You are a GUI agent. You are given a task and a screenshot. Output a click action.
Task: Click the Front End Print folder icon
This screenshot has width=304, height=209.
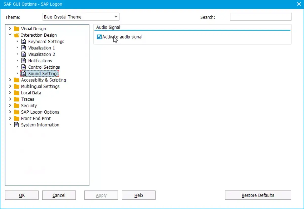point(16,118)
